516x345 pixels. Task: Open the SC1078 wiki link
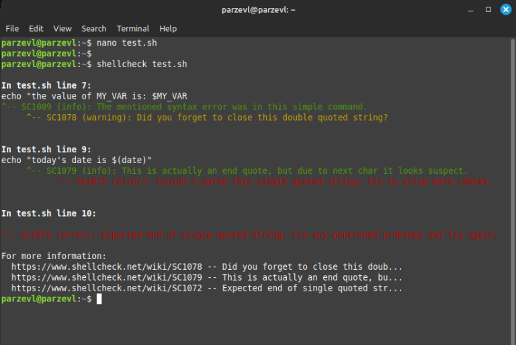point(107,266)
